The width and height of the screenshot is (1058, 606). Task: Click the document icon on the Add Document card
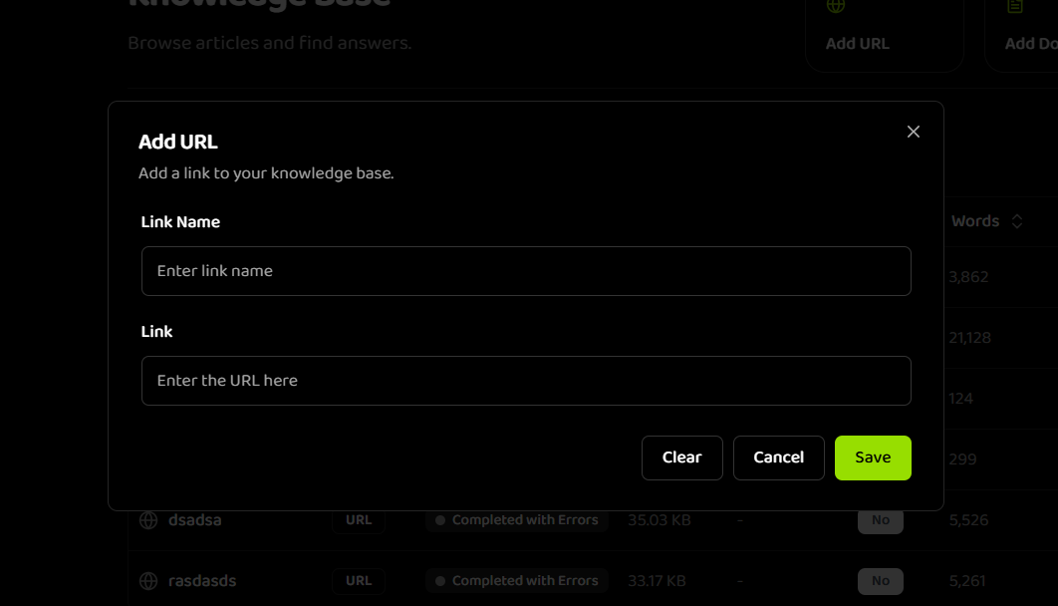click(1015, 6)
